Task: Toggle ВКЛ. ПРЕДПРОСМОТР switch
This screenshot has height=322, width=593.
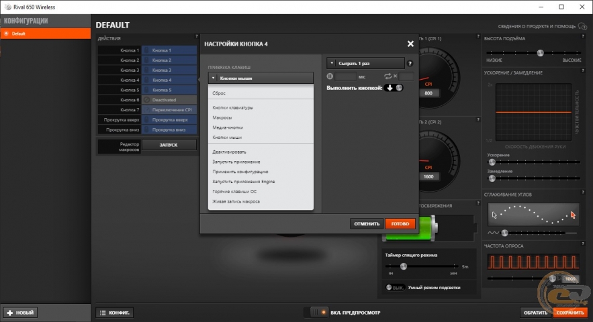Action: click(316, 313)
